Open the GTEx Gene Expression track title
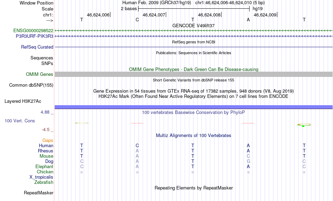Screen dimensions: 333x201 point(193,91)
